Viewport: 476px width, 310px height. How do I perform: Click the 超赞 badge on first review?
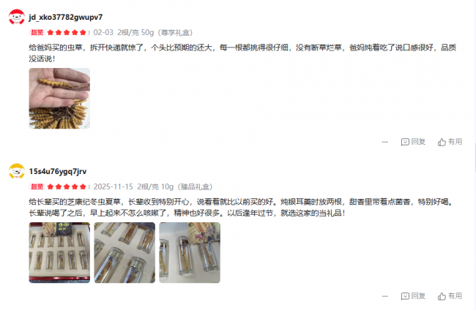coord(37,32)
